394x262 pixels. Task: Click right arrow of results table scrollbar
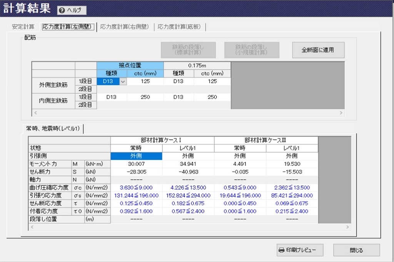[347, 227]
